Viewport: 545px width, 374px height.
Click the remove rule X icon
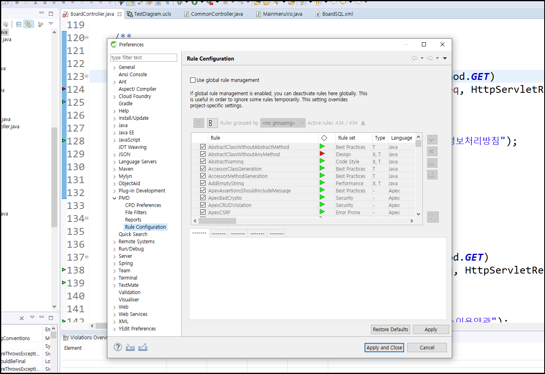[x=432, y=151]
